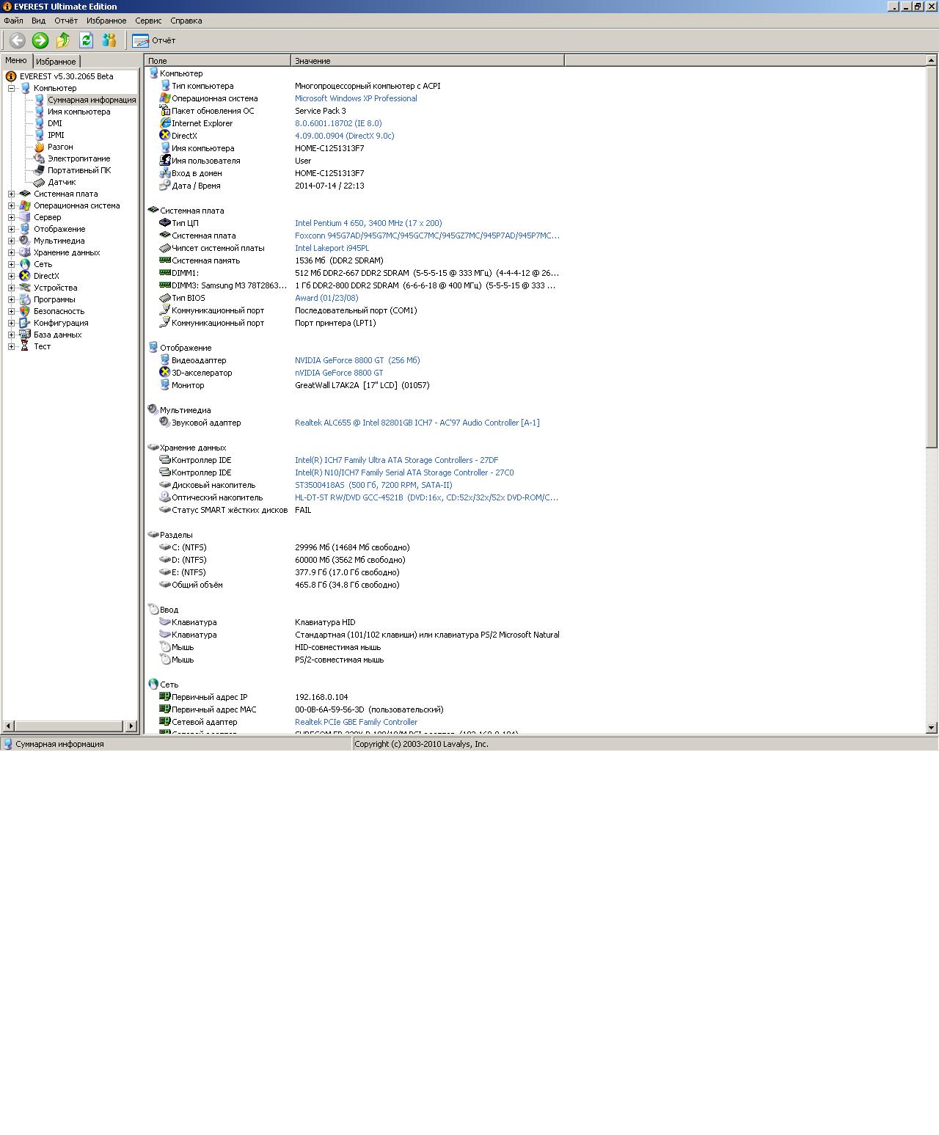Open the Сервис menu

[x=147, y=21]
